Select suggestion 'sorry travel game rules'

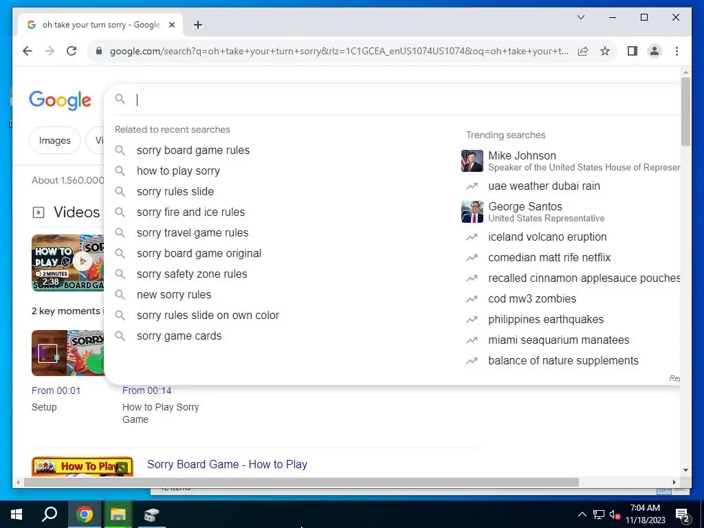click(192, 233)
